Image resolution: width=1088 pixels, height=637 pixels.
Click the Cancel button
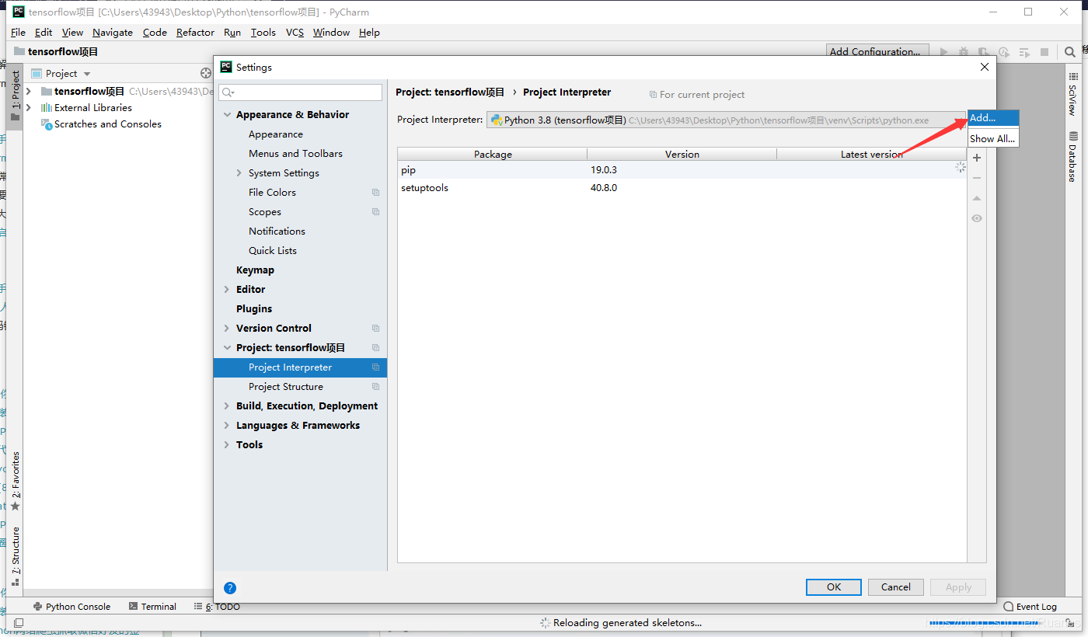click(x=896, y=587)
